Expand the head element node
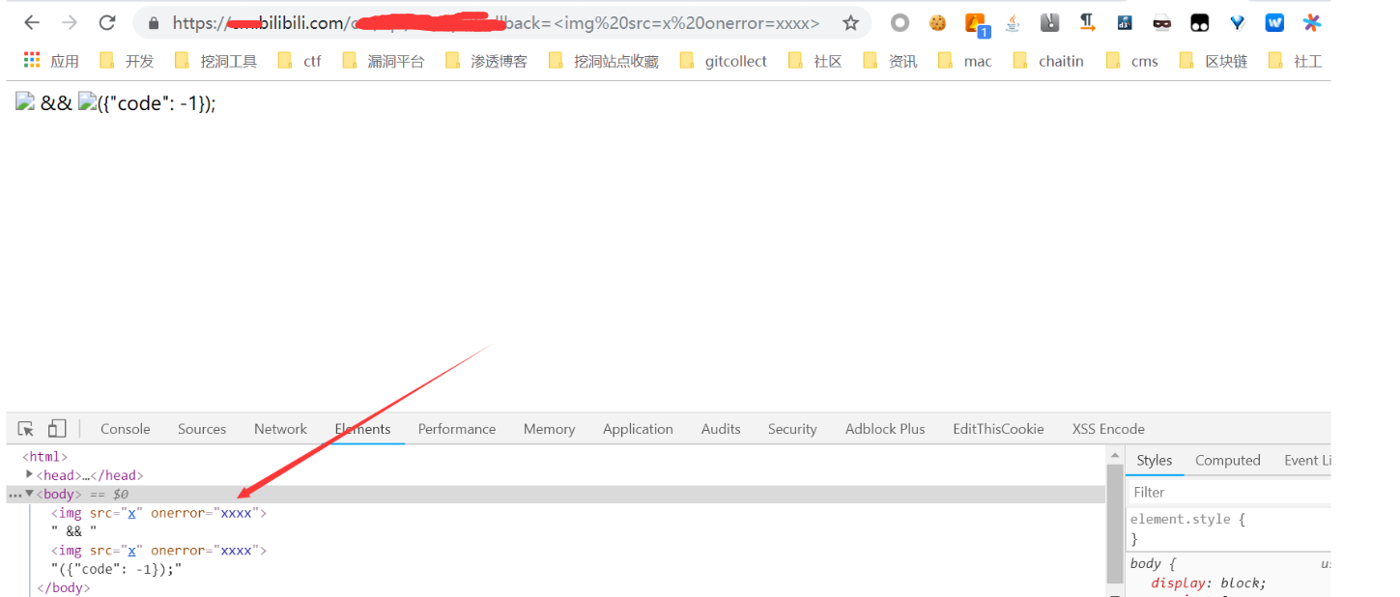Viewport: 1400px width, 597px height. pyautogui.click(x=29, y=474)
